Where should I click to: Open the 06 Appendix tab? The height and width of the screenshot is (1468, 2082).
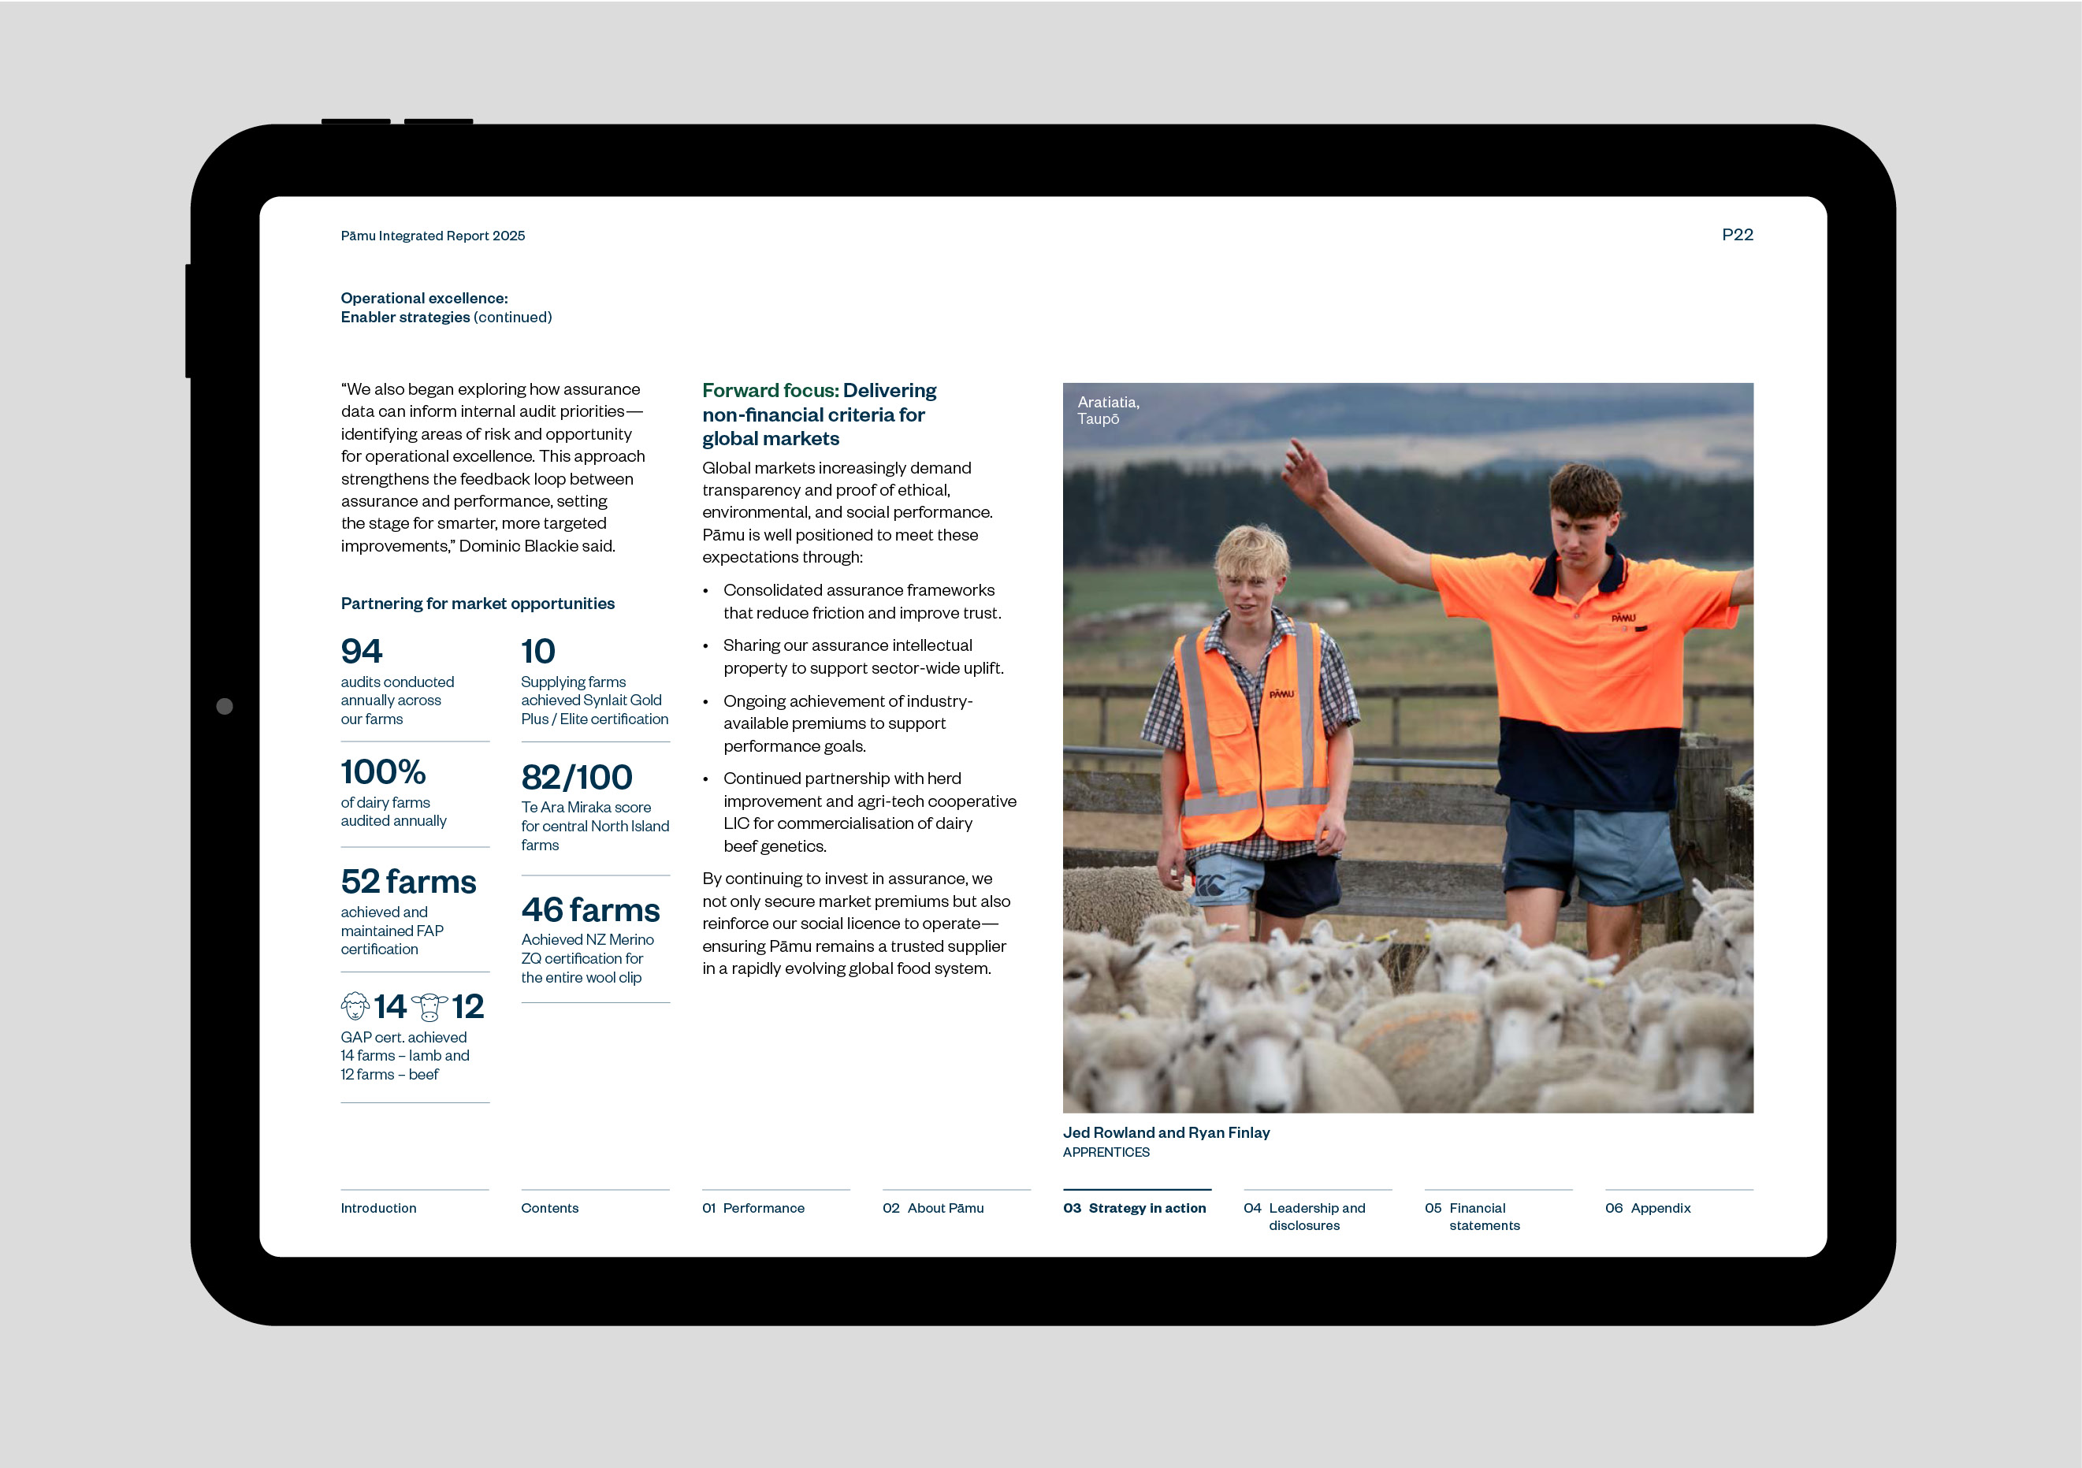(1648, 1208)
